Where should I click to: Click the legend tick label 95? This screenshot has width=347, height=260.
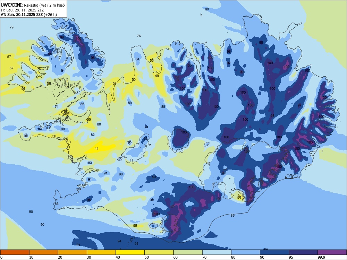[x=291, y=257]
